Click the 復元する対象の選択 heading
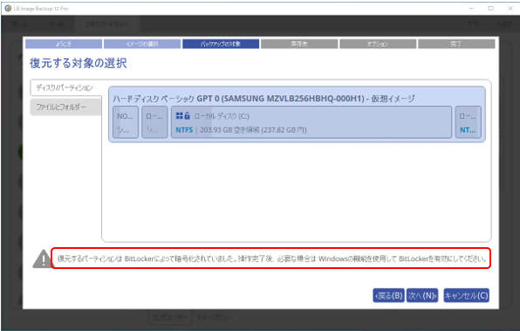Viewport: 520px width, 331px height. tap(79, 63)
